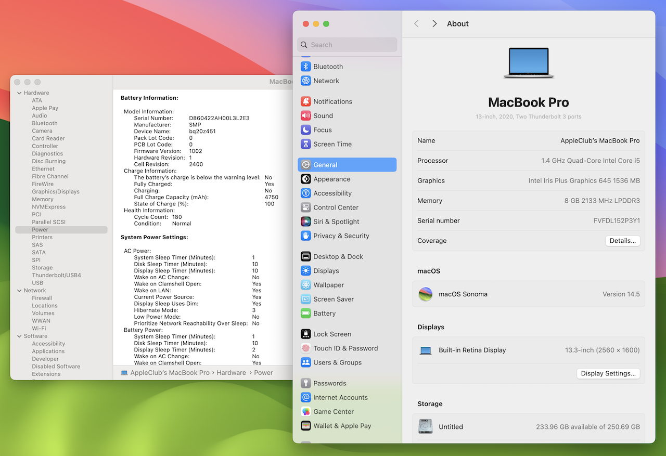
Task: Open Display Settings... button
Action: (608, 373)
